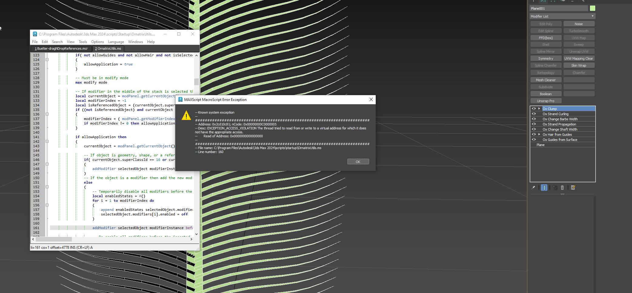Hide the Ox Strand Curling modifier
This screenshot has width=632, height=293.
(534, 114)
